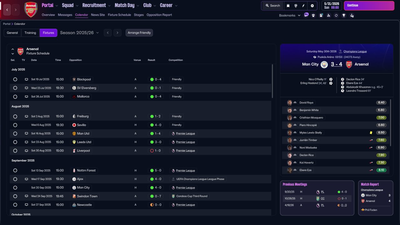This screenshot has height=225, width=400.
Task: Open the bookmark icon beside Search
Action: (x=288, y=6)
